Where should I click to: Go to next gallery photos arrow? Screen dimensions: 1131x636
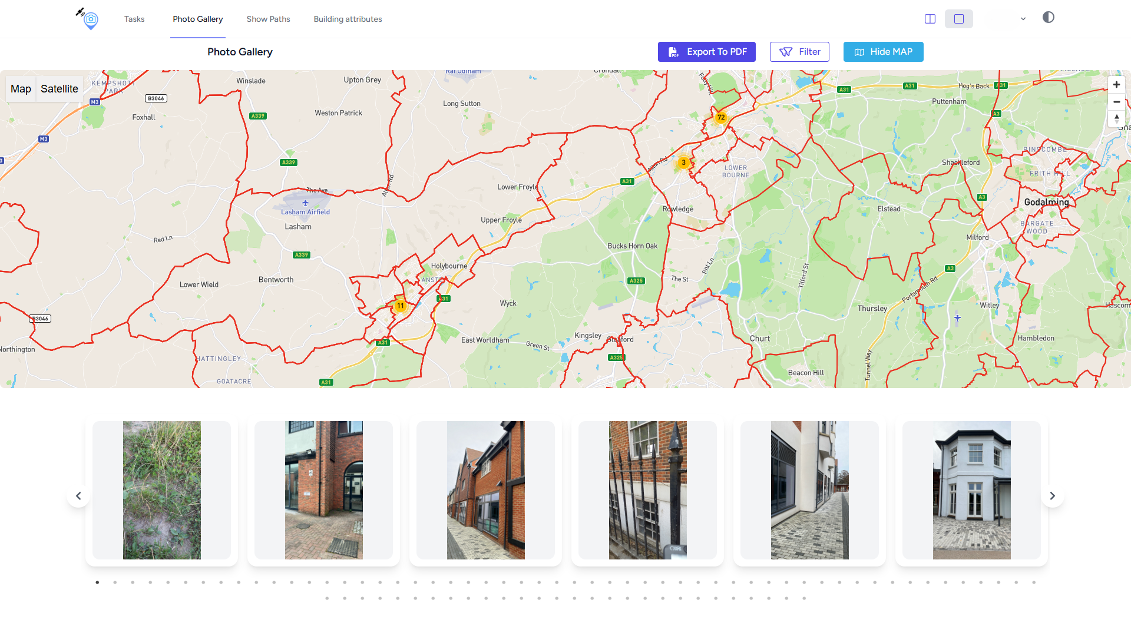(x=1052, y=496)
